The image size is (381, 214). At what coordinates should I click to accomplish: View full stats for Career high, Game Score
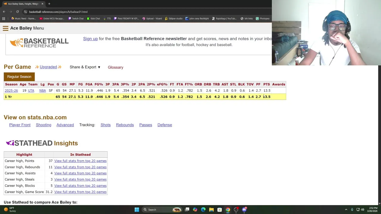(80, 192)
